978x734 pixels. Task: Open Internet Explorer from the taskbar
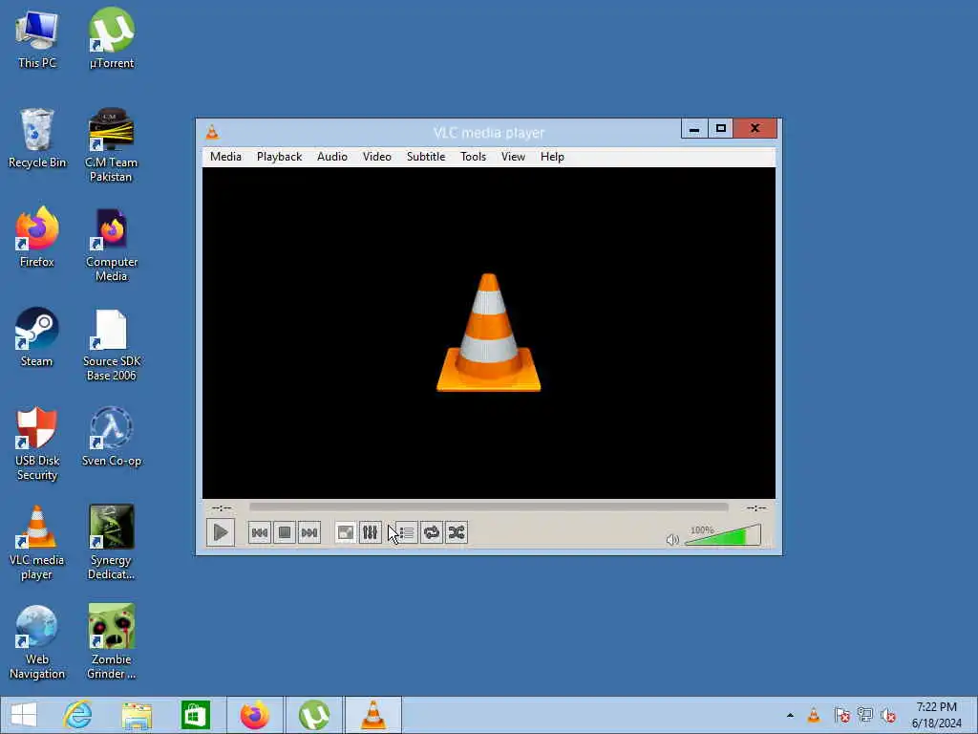coord(78,715)
